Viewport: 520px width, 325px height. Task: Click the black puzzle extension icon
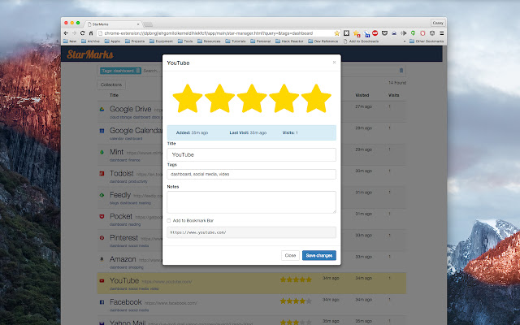(x=347, y=33)
